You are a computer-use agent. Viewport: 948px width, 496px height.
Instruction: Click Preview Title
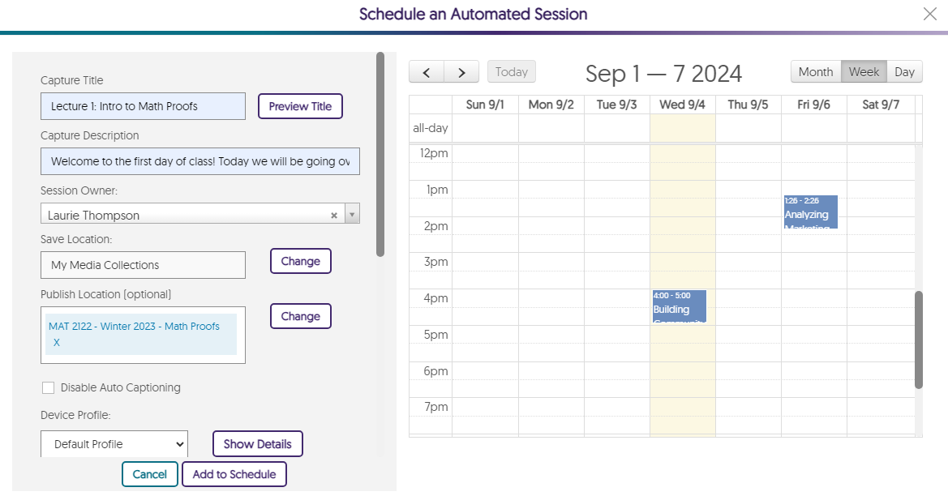click(300, 106)
